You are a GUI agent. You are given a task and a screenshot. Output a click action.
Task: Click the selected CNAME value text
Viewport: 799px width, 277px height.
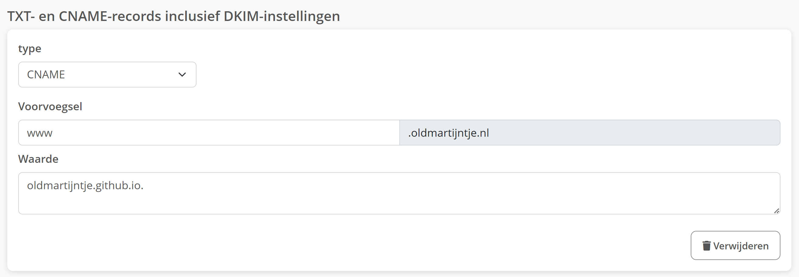coord(46,75)
